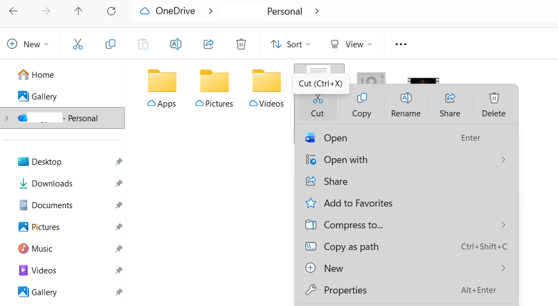Choose Copy as path

pyautogui.click(x=407, y=246)
